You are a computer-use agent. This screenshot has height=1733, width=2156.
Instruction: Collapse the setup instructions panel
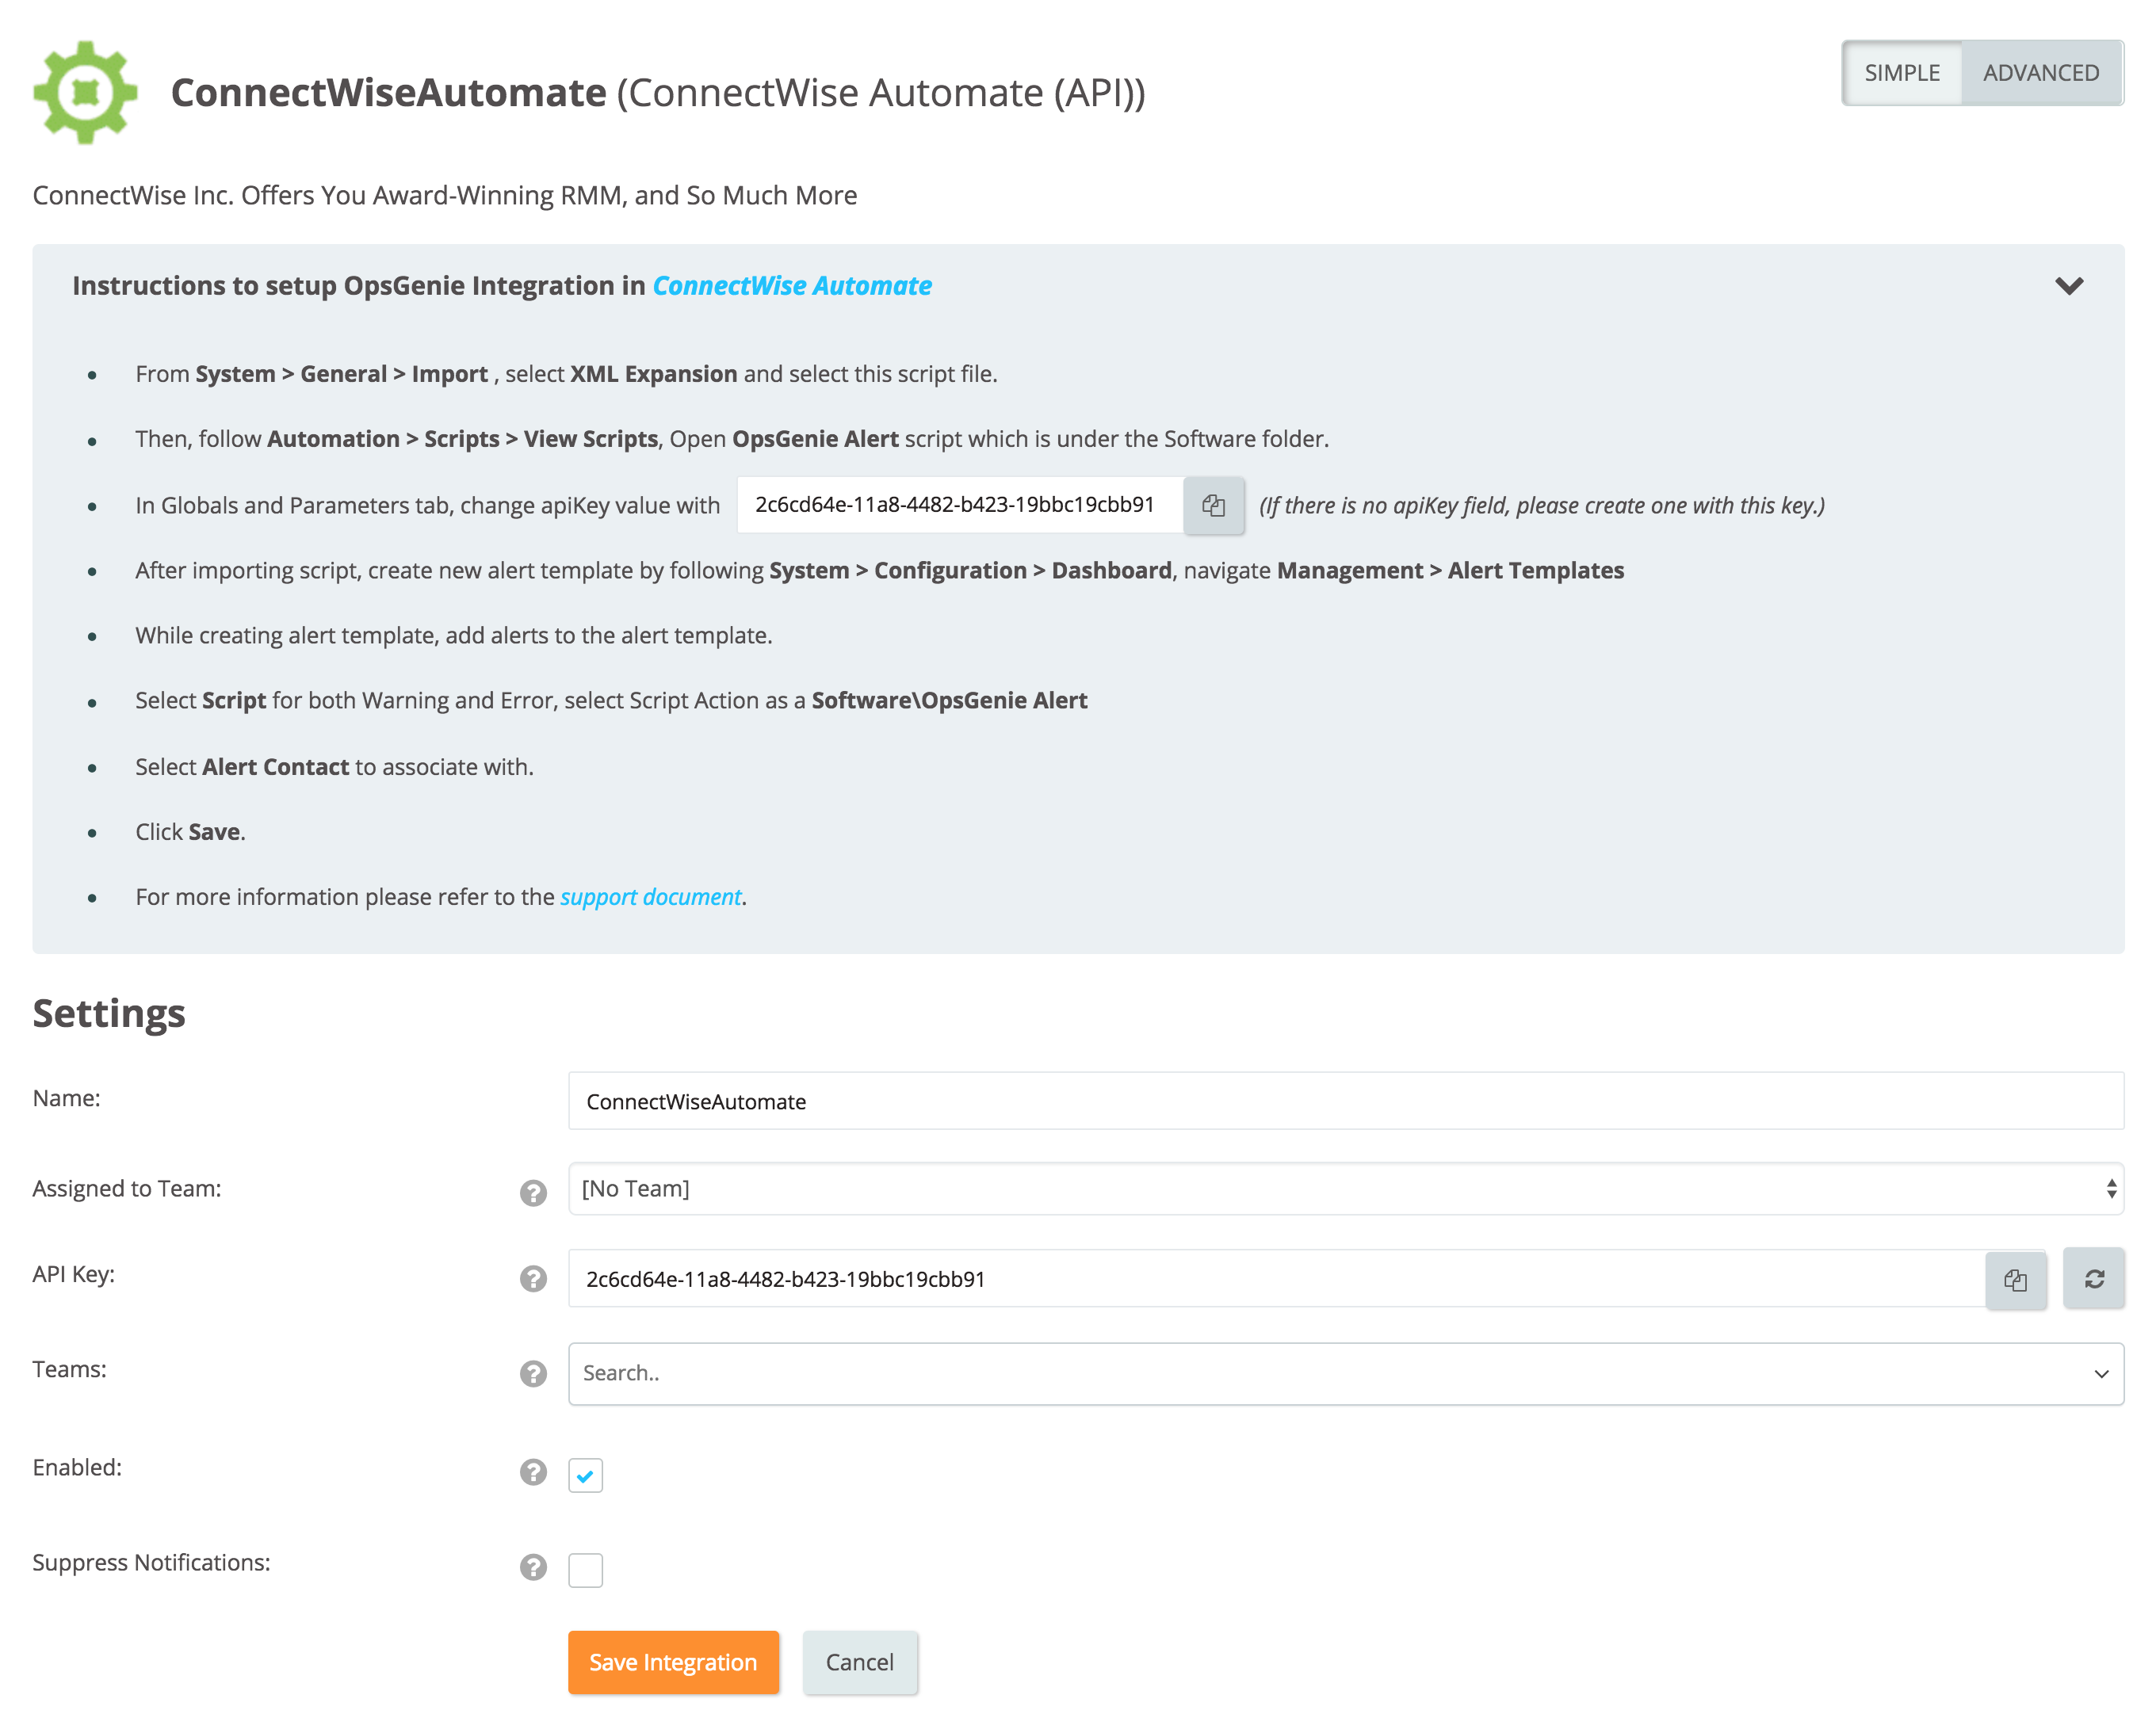2069,286
